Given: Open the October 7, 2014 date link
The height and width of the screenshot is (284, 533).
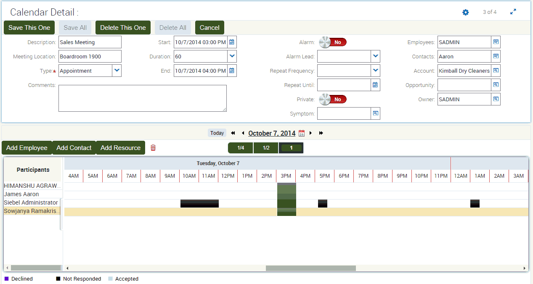Looking at the screenshot, I should (271, 133).
